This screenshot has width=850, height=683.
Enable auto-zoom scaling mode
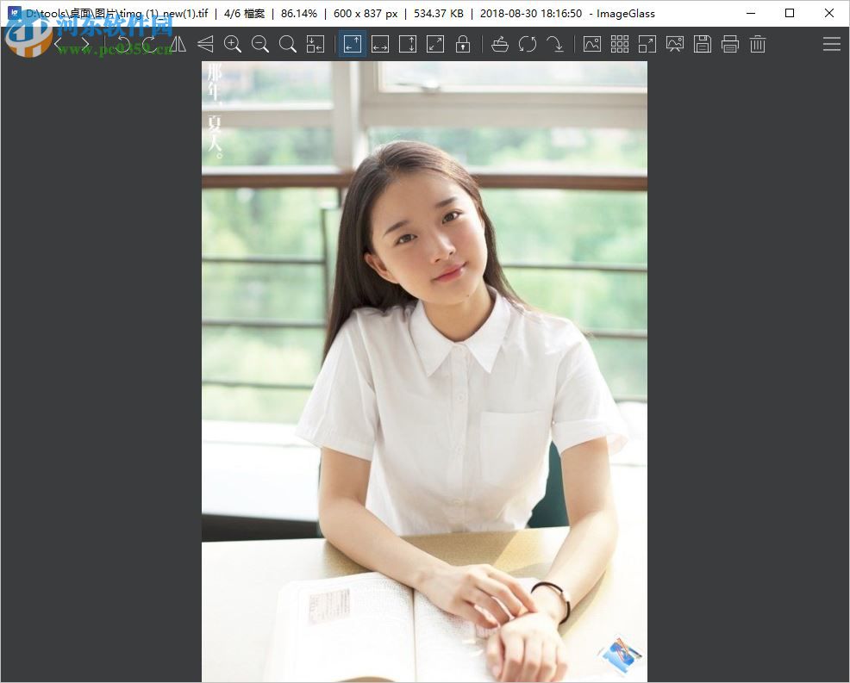coord(353,44)
